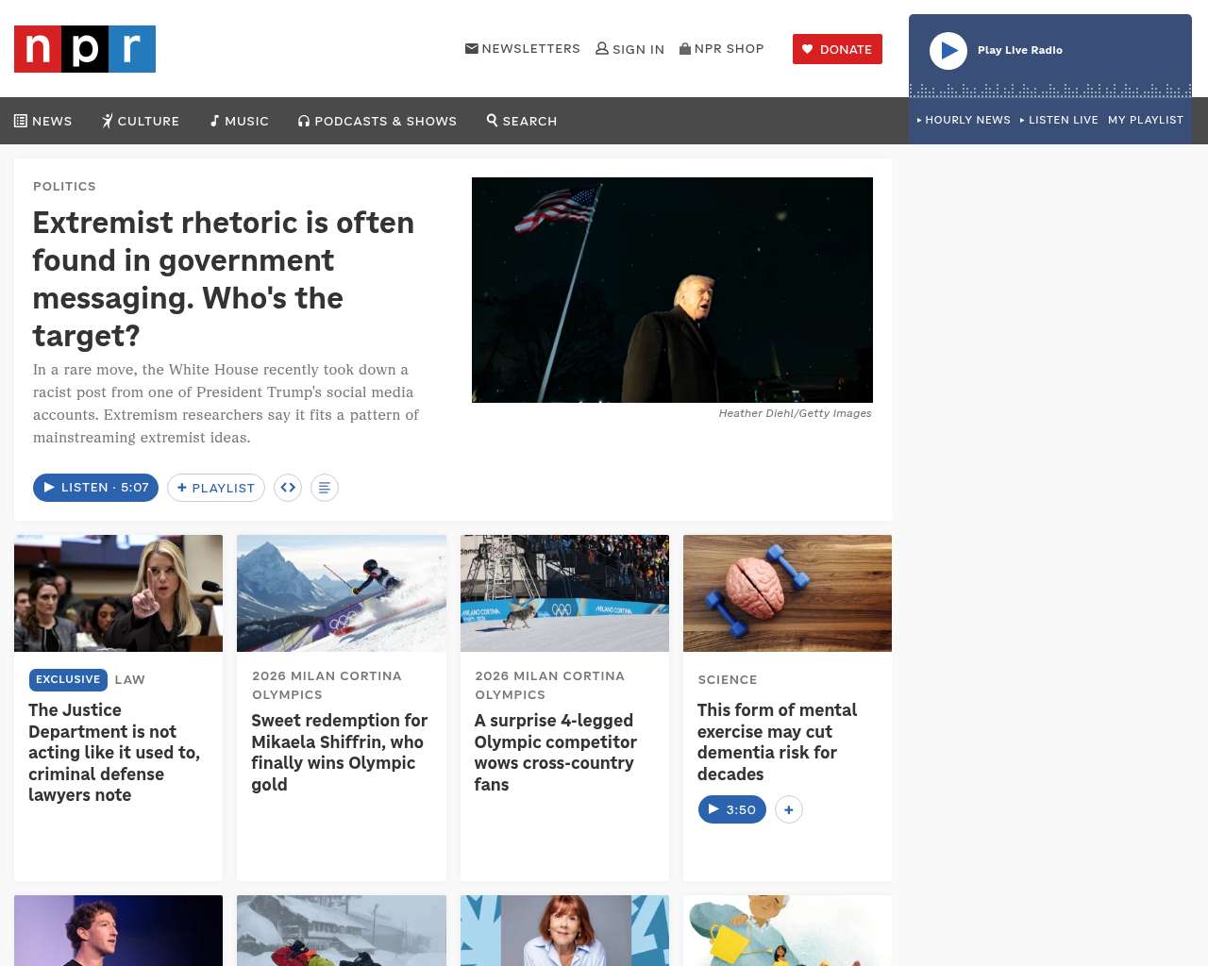This screenshot has height=966, width=1208.
Task: Expand the Podcasts & Shows menu
Action: coord(377,121)
